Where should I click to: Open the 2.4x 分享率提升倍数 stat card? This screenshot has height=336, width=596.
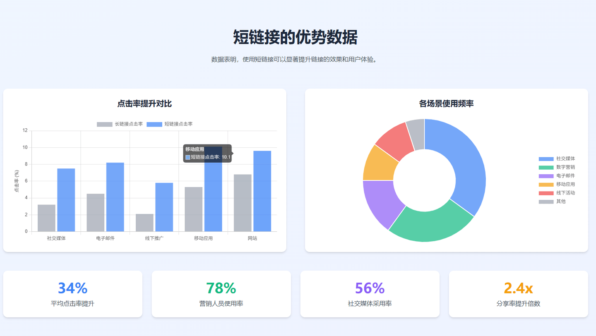coord(518,294)
